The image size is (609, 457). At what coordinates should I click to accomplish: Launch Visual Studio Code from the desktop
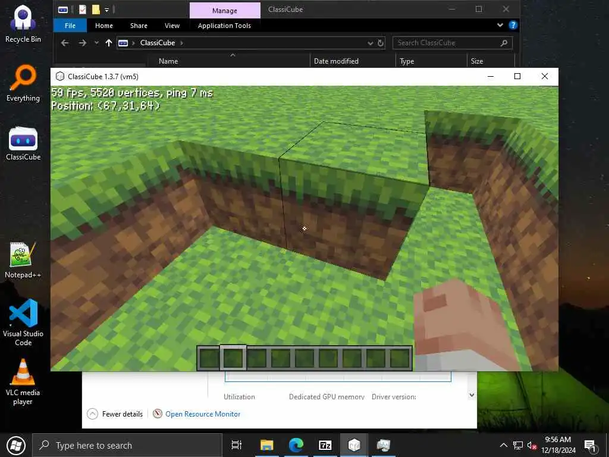(23, 322)
